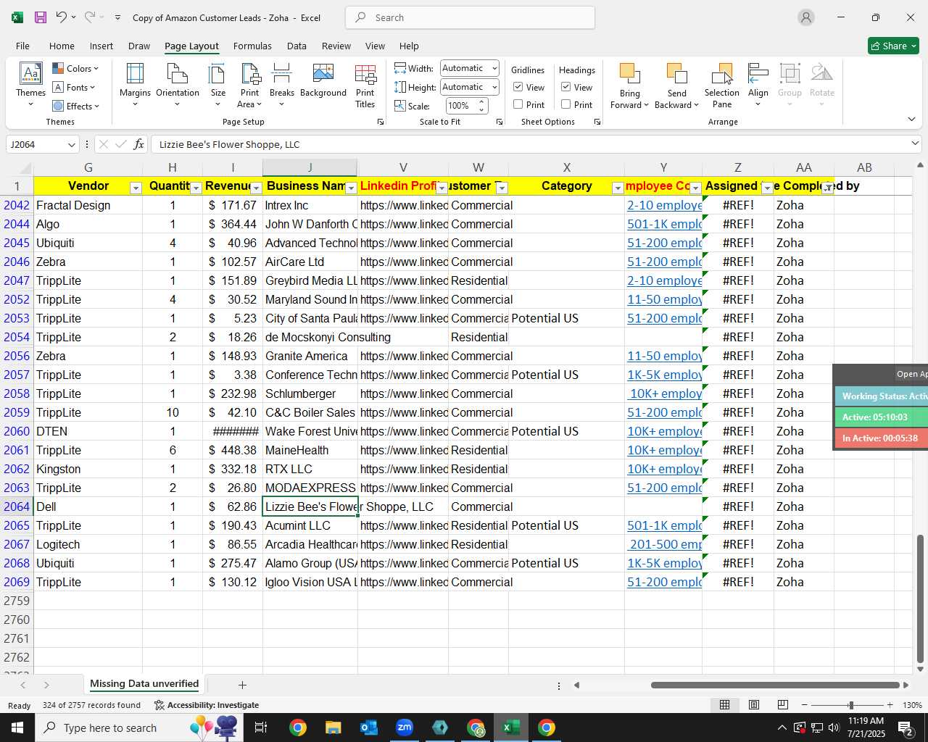The width and height of the screenshot is (928, 742).
Task: Open Zoom app in taskbar
Action: 405,728
